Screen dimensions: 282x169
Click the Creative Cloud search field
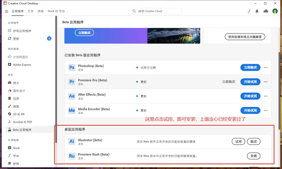tap(156, 11)
